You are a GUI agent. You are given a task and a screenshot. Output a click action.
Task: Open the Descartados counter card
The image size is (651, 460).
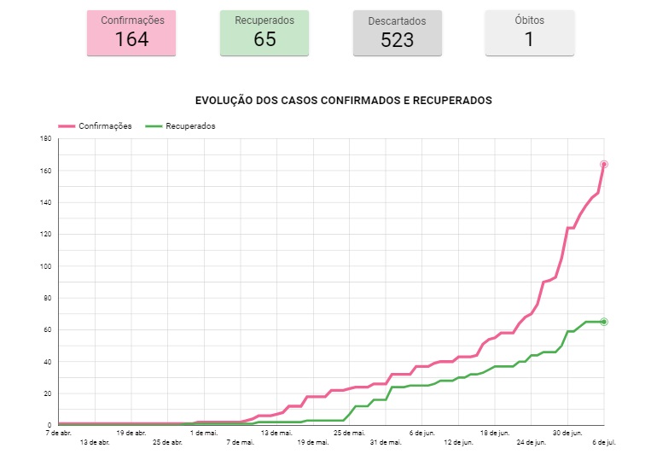point(397,33)
